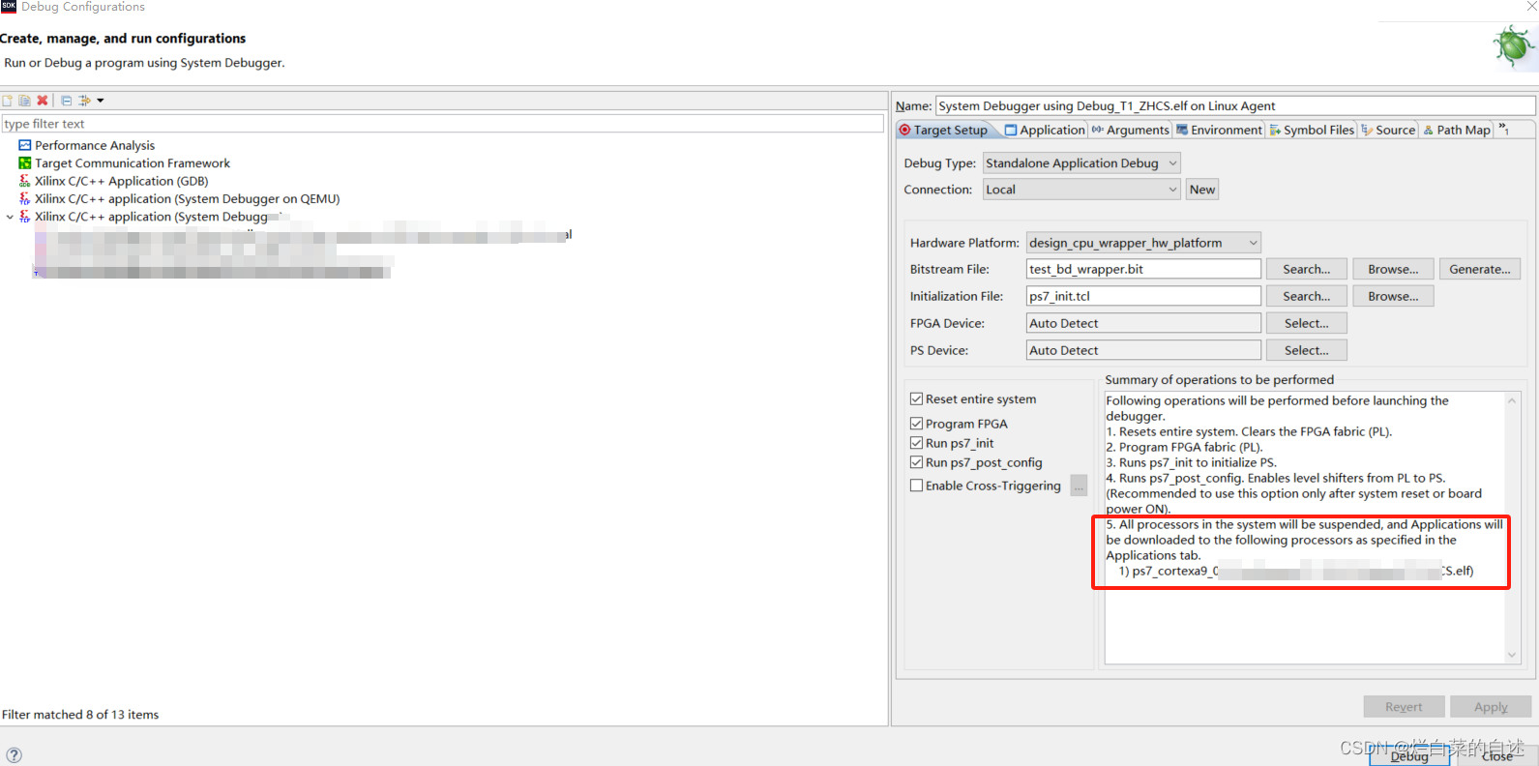1539x766 pixels.
Task: Open the Application tab
Action: click(1045, 130)
